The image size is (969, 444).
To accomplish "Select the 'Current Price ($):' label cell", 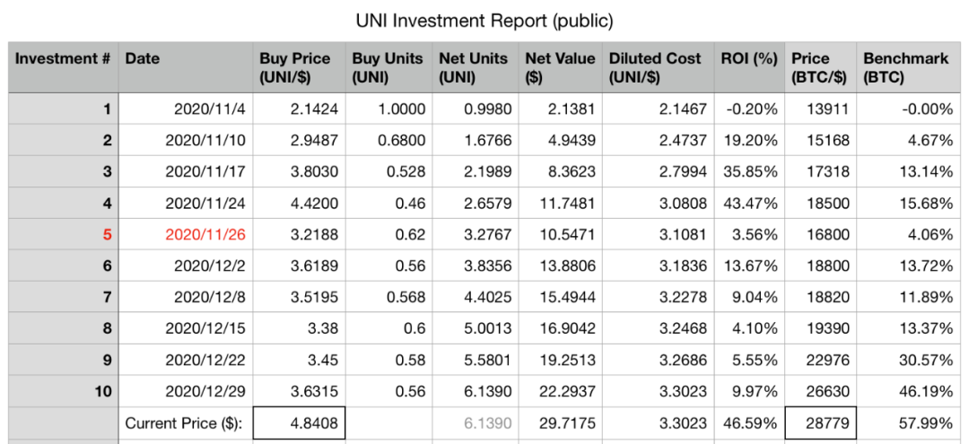I will point(185,422).
